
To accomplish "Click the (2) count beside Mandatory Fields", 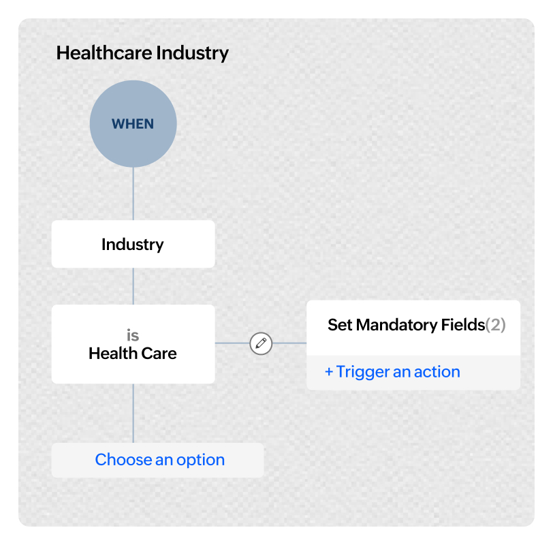I will pyautogui.click(x=496, y=325).
